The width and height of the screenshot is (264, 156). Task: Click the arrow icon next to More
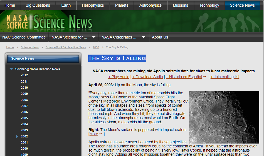click(100, 134)
